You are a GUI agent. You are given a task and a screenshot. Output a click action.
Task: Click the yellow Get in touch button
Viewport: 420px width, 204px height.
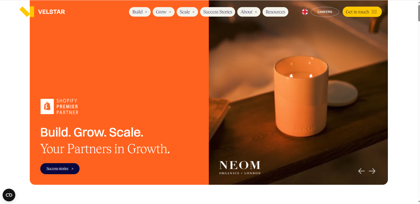pyautogui.click(x=362, y=12)
